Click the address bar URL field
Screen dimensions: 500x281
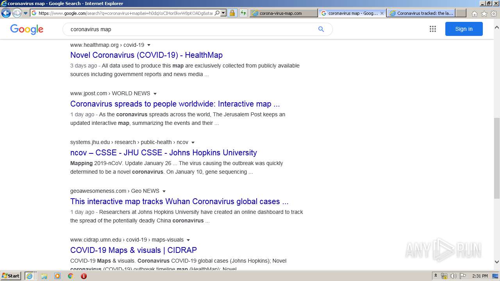tap(125, 13)
